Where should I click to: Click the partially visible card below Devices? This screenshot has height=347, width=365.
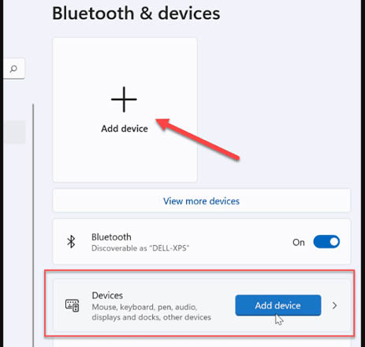(x=202, y=344)
